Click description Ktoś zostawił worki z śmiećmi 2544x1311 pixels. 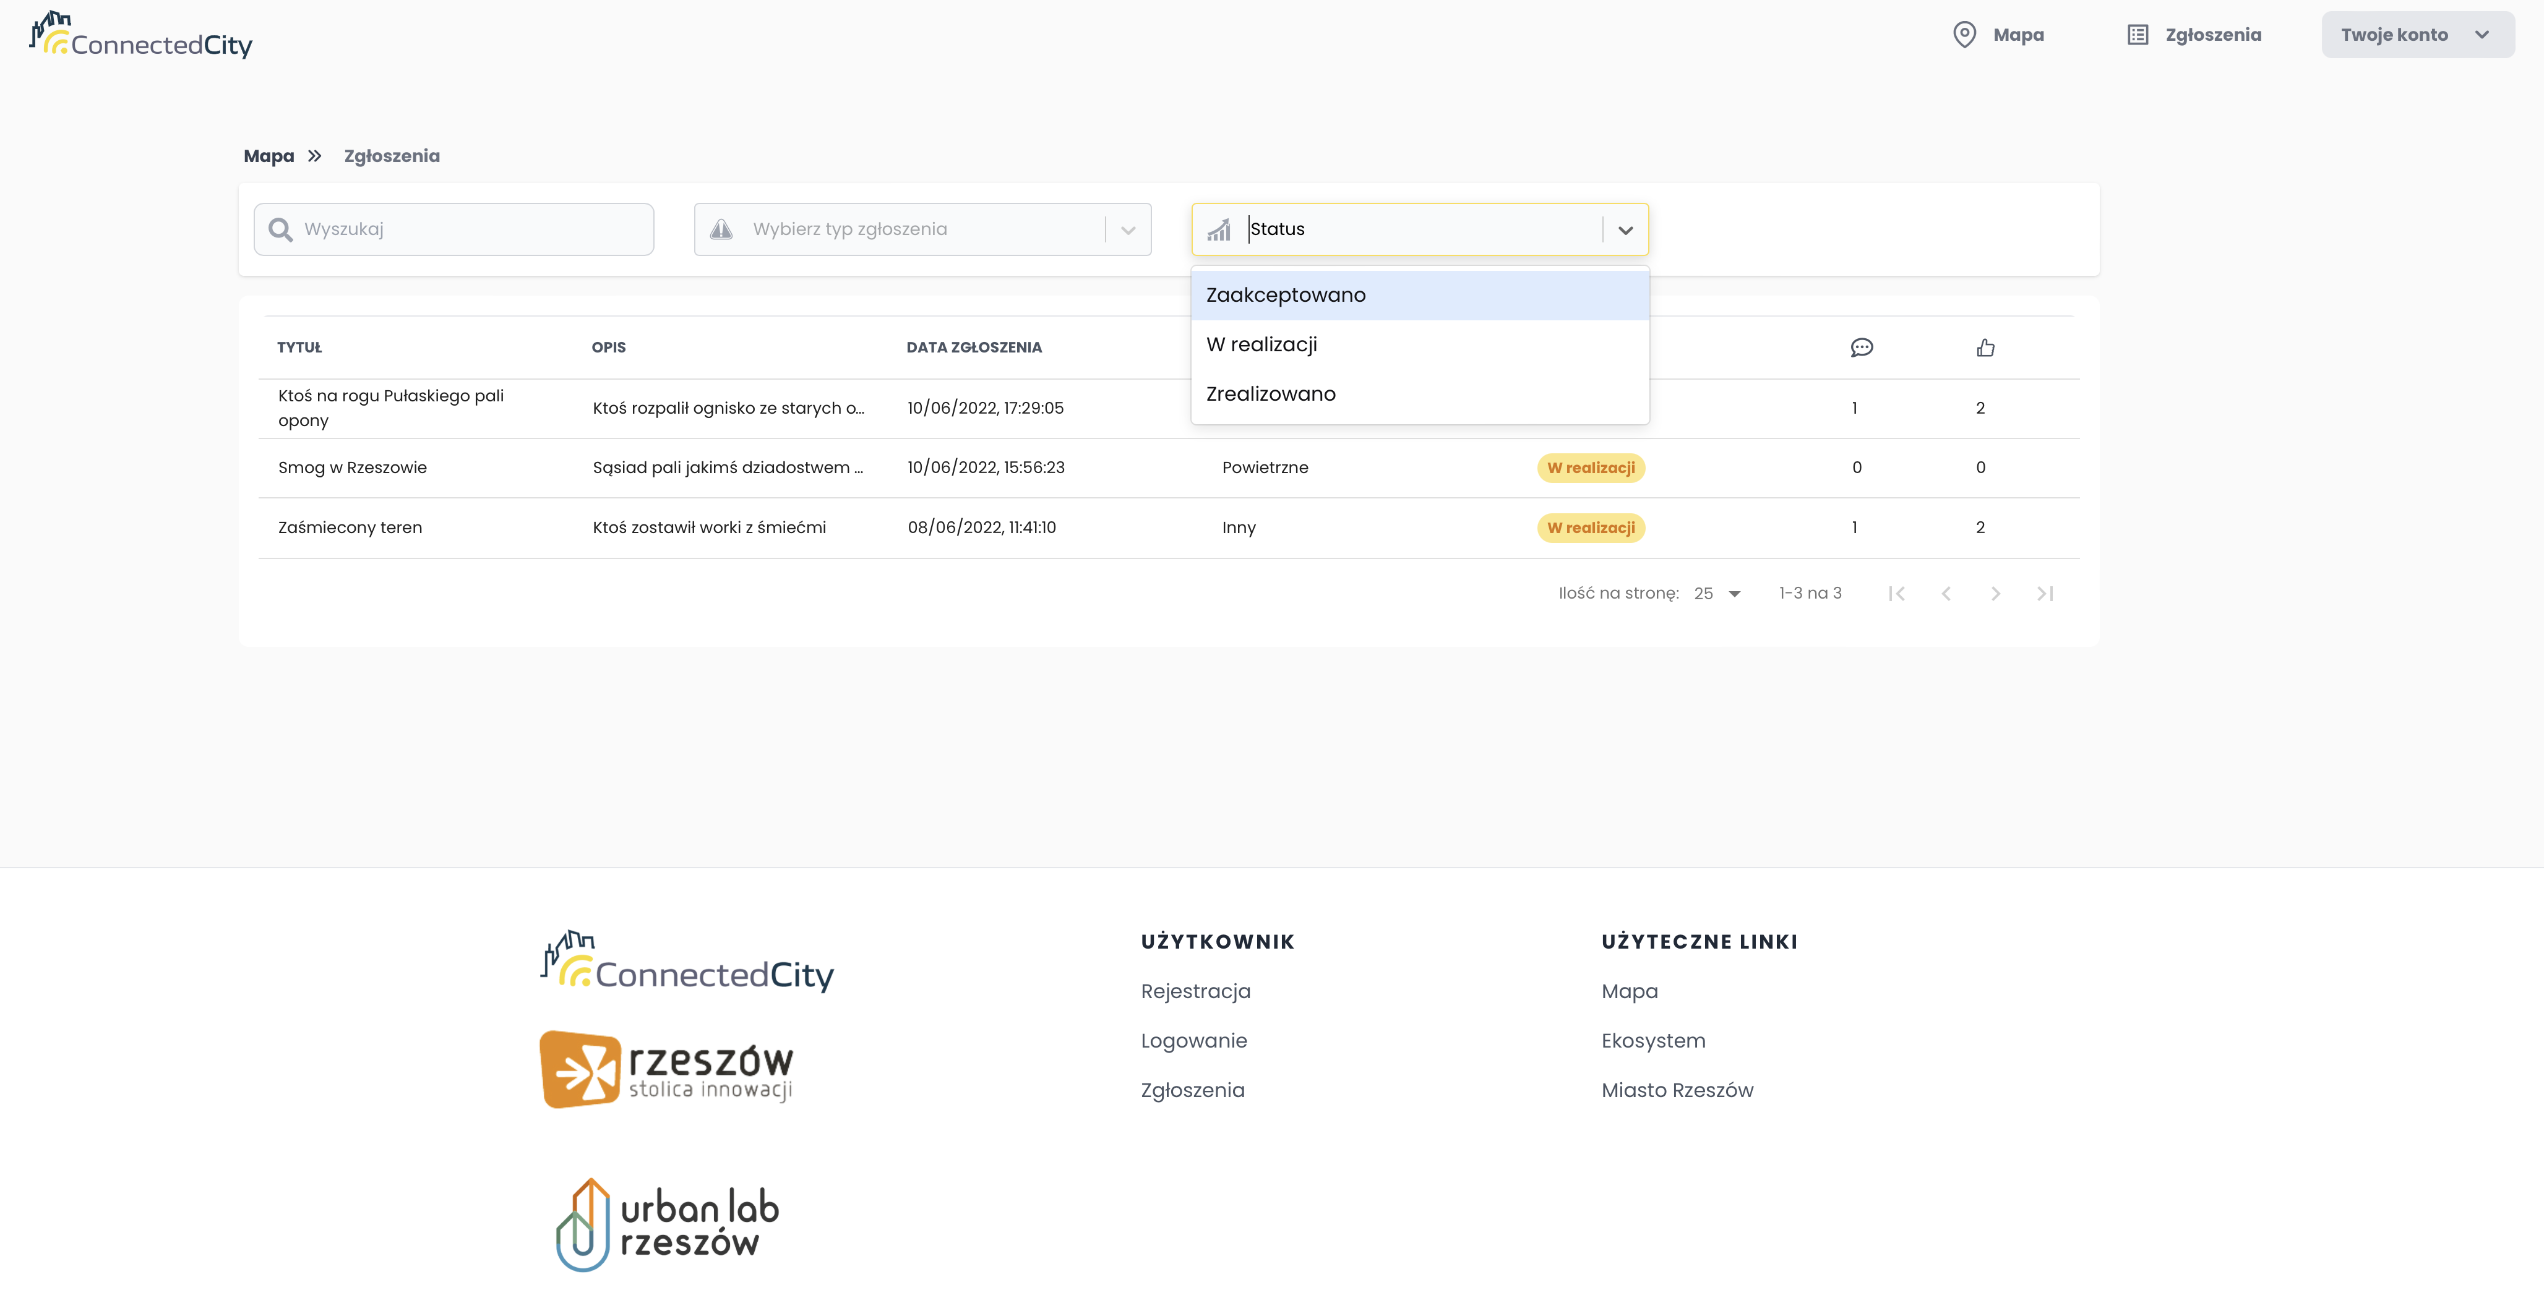(x=709, y=528)
